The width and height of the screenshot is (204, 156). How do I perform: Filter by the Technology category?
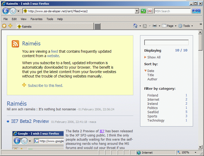(156, 120)
